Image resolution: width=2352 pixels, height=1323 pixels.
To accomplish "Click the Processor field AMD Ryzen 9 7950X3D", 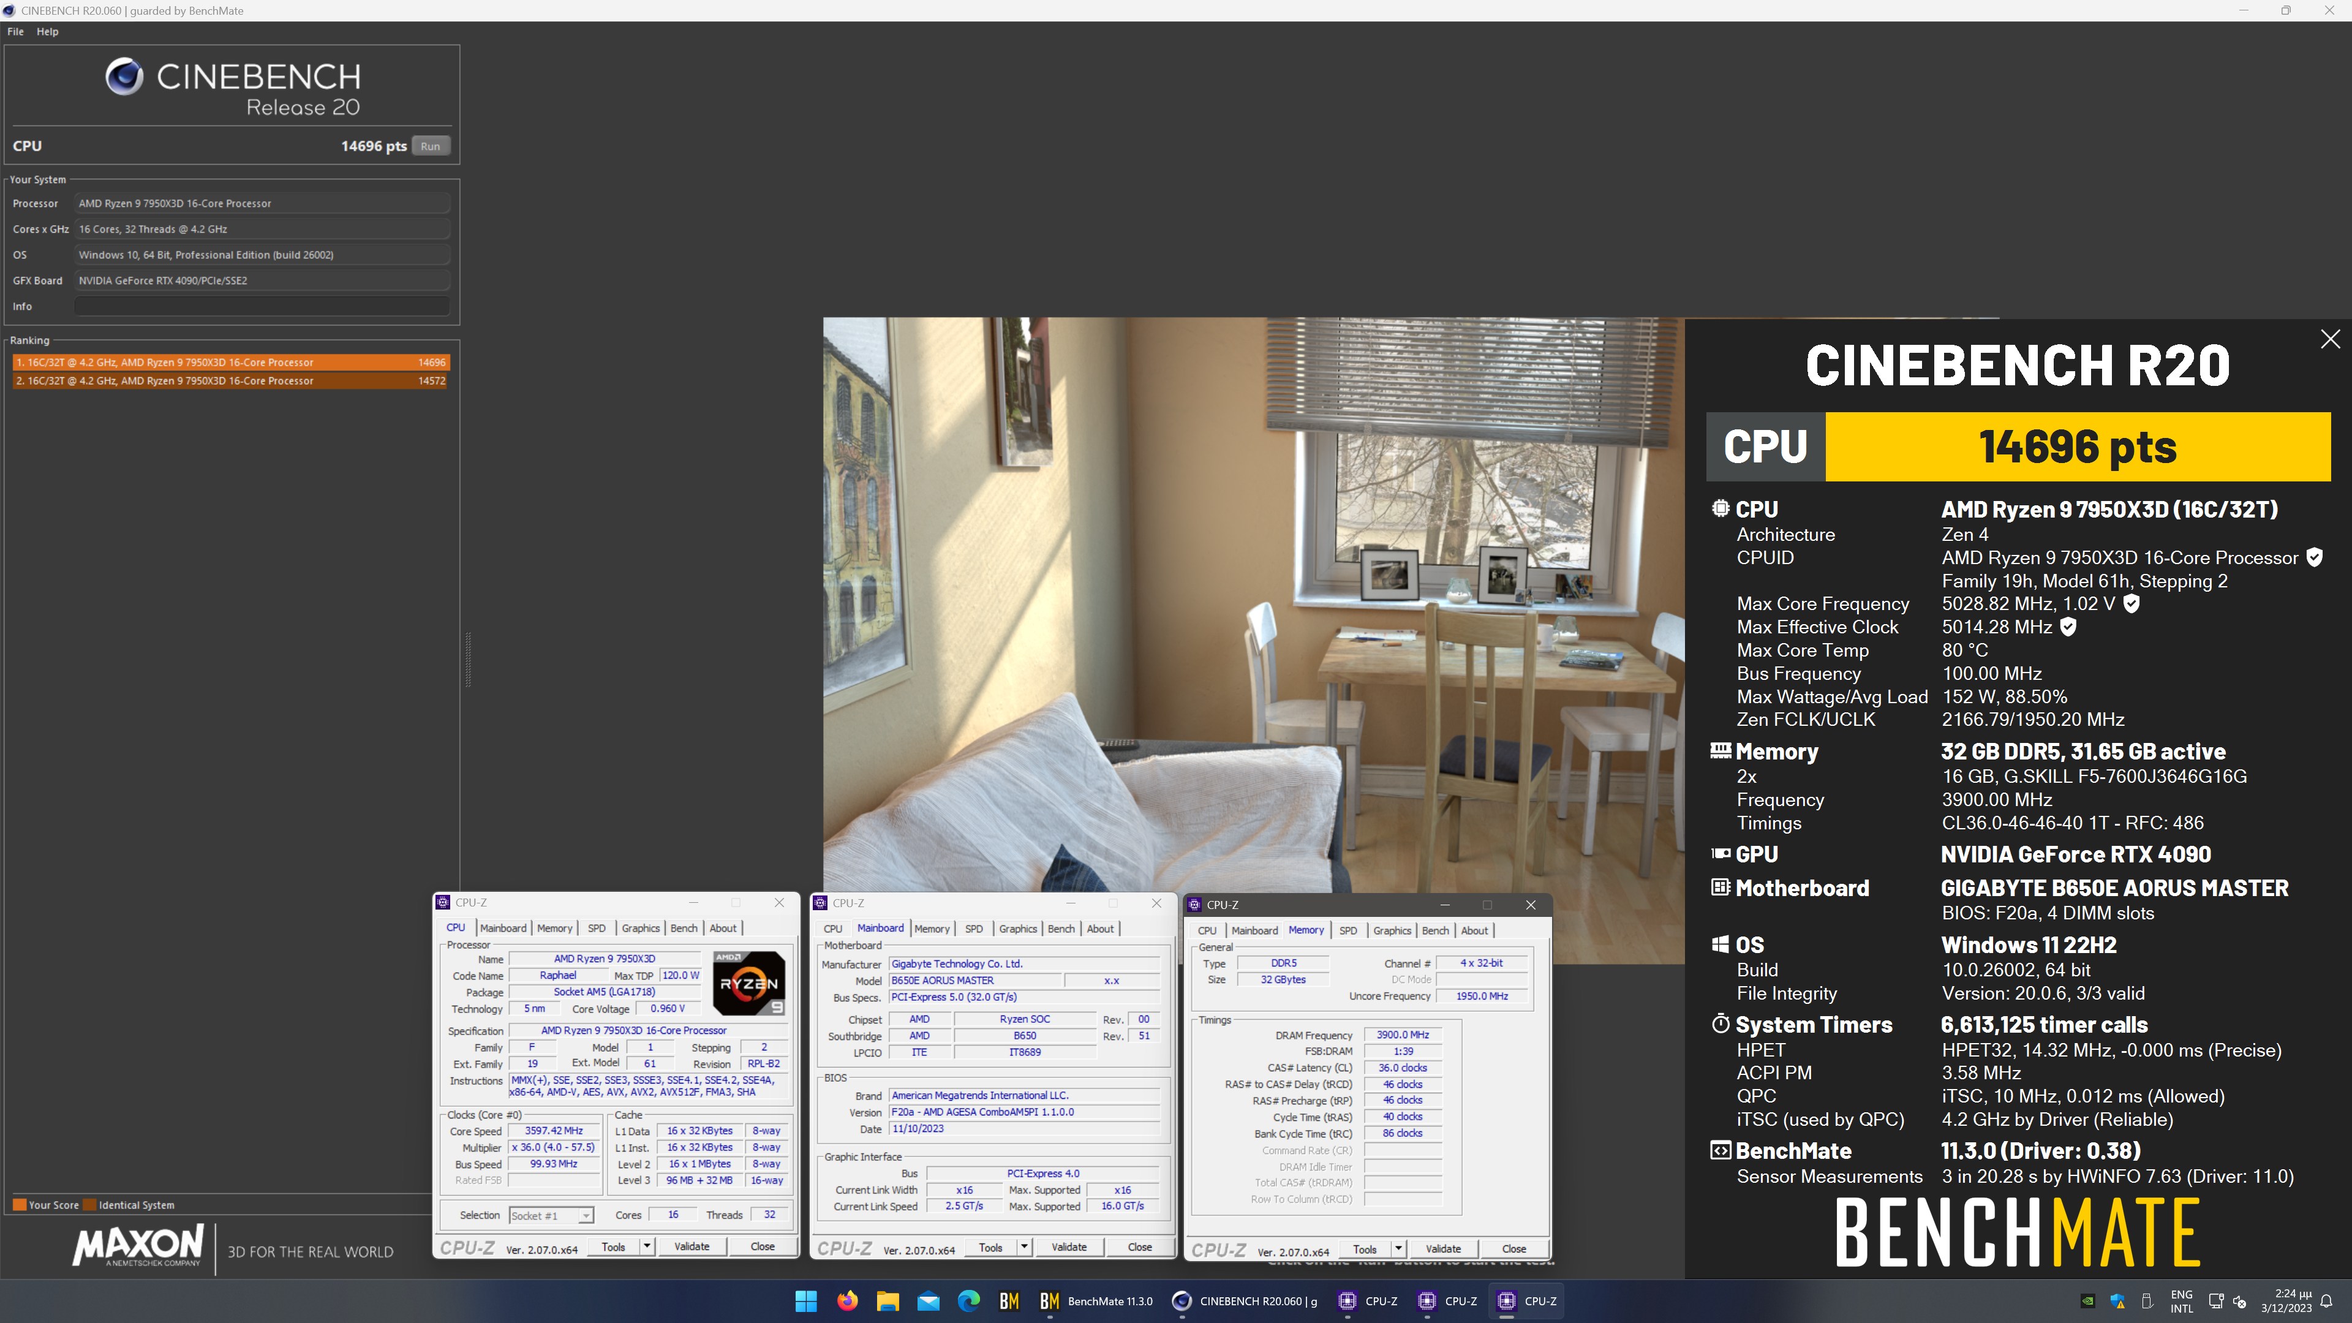I will click(262, 203).
